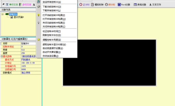Open 自动亮度调节设置(X) from the menu
Screen dimensions: 175x106
pyautogui.click(x=53, y=48)
